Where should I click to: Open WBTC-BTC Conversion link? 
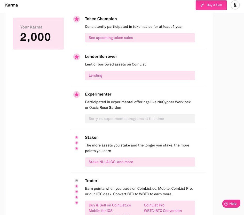point(163,211)
